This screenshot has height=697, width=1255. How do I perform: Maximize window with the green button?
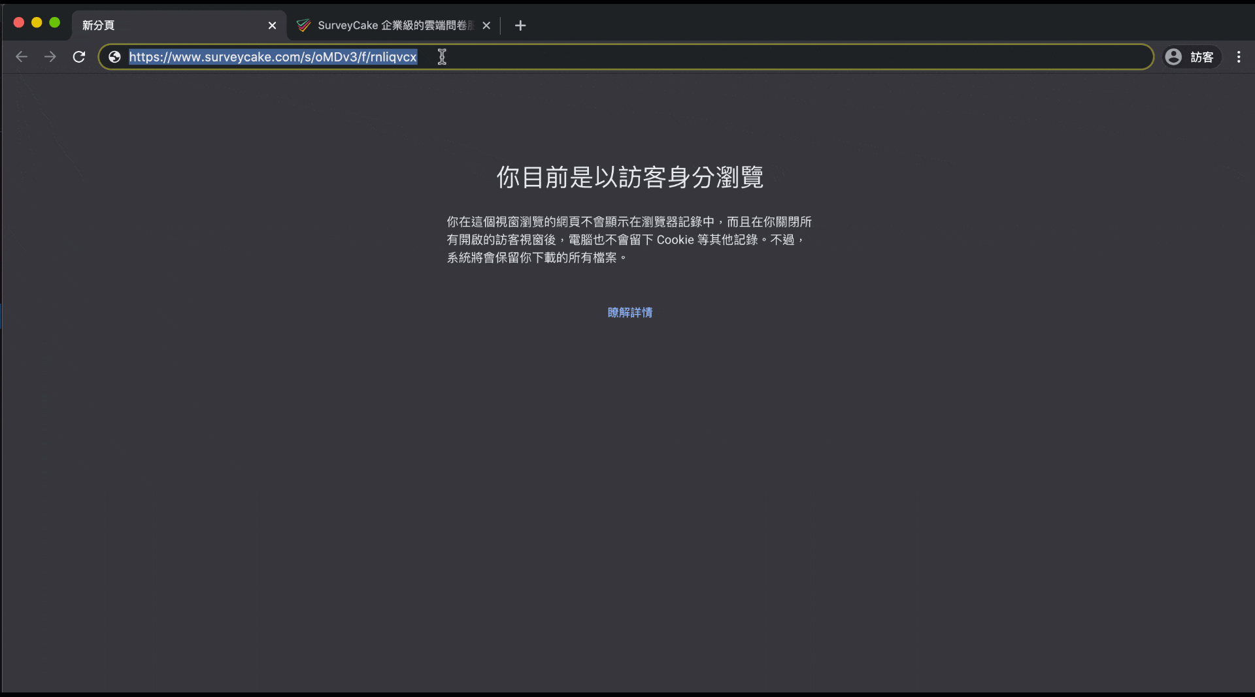pos(55,23)
